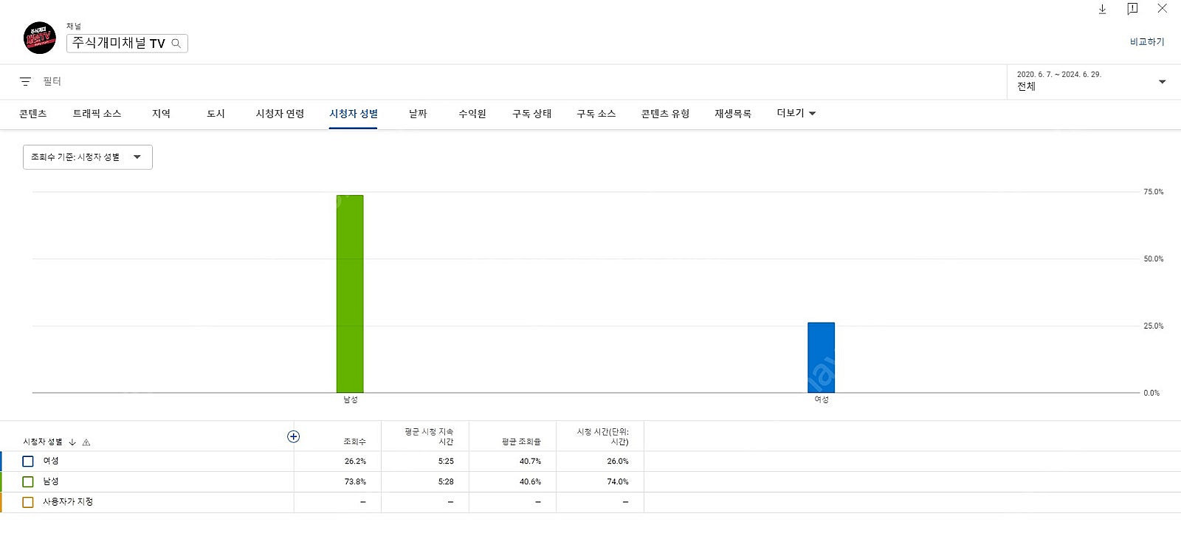The image size is (1181, 539).
Task: Open the send feedback icon
Action: (1132, 9)
